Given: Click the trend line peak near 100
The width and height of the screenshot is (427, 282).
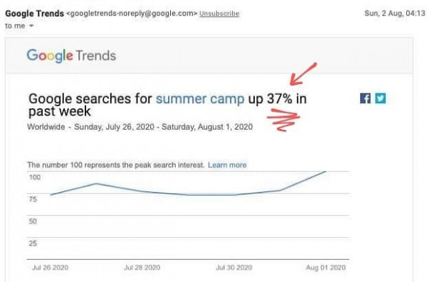Looking at the screenshot, I should (325, 172).
